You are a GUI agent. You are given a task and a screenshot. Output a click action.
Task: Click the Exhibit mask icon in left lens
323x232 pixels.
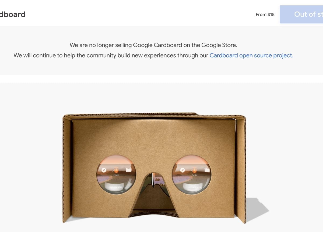click(117, 170)
